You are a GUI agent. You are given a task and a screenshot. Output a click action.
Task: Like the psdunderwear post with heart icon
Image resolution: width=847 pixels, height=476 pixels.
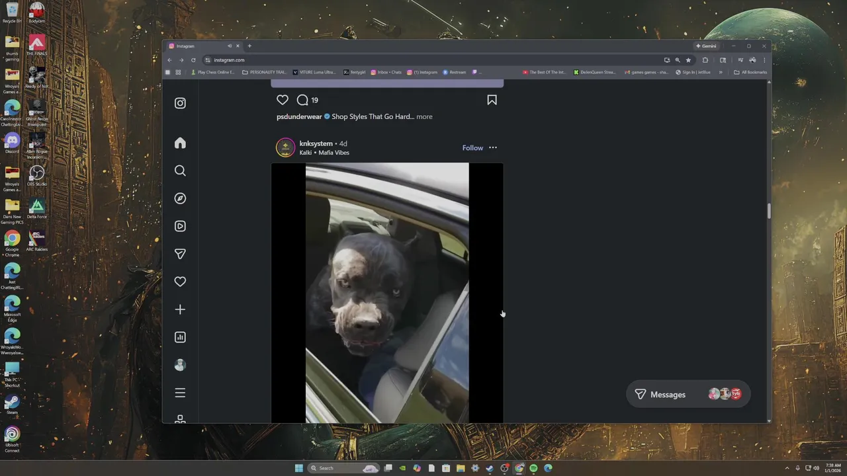pyautogui.click(x=283, y=100)
